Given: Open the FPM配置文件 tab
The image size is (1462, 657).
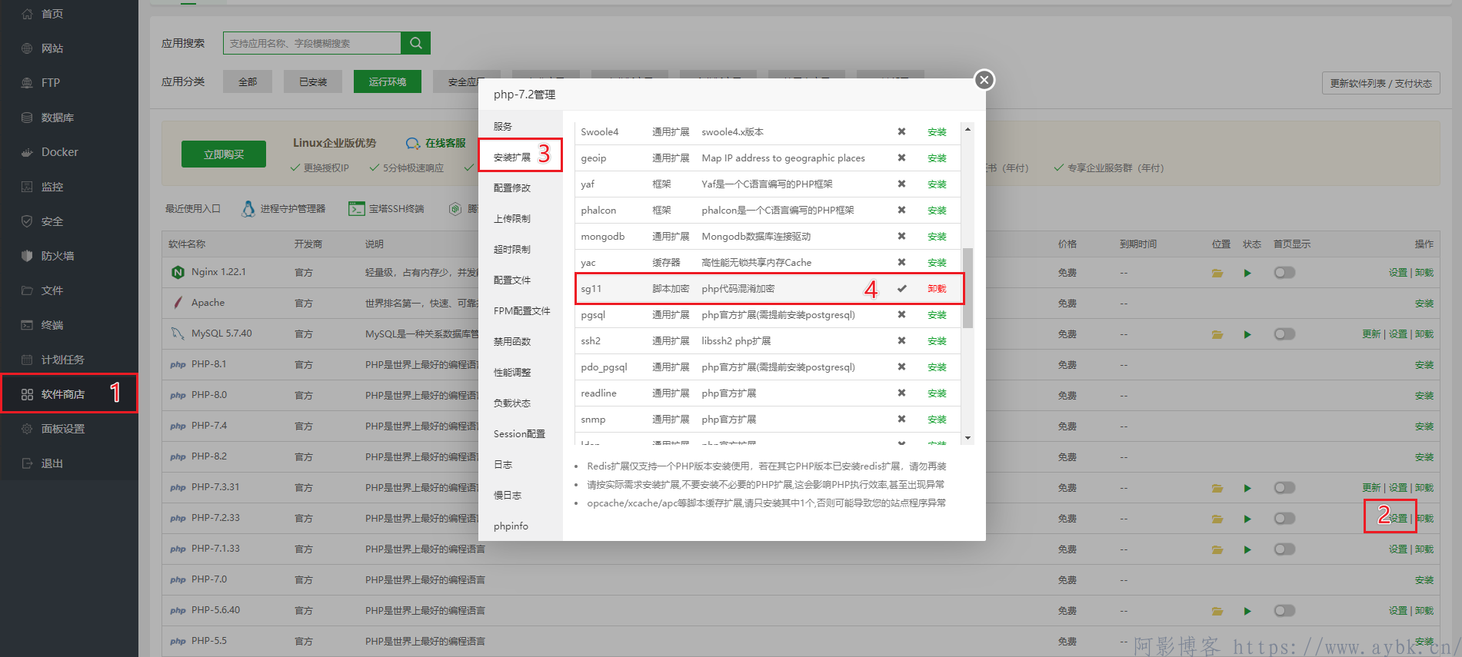Looking at the screenshot, I should tap(520, 310).
